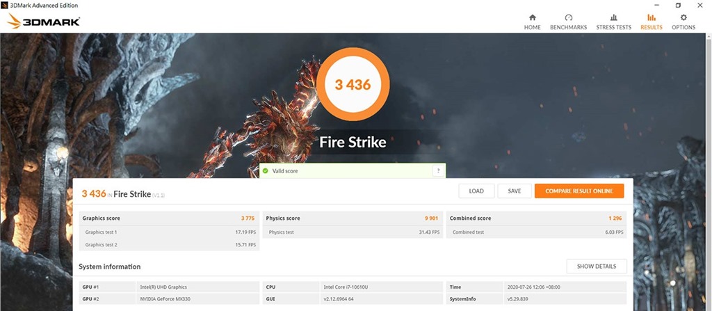Click the System information heading
The width and height of the screenshot is (712, 311).
[109, 266]
